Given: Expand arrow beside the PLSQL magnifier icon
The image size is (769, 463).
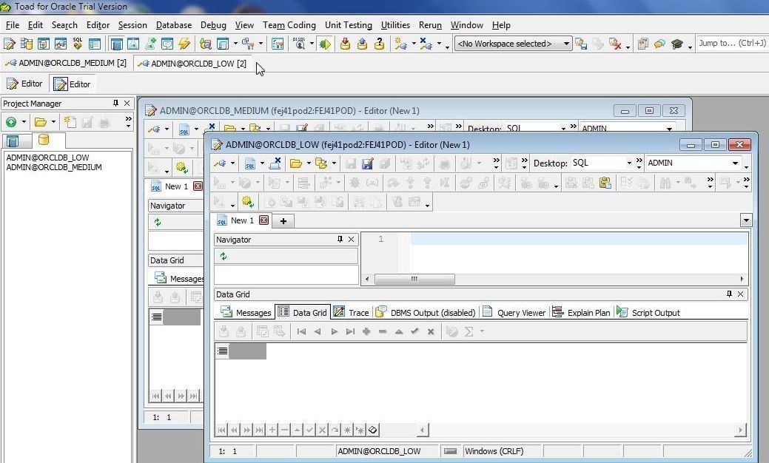Looking at the screenshot, I should pos(312,44).
